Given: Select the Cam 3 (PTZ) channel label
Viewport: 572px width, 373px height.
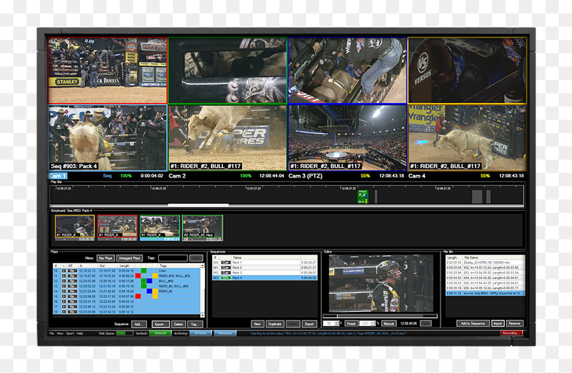Looking at the screenshot, I should point(305,176).
